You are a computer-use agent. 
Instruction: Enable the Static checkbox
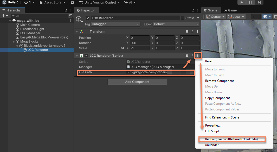click(183, 18)
